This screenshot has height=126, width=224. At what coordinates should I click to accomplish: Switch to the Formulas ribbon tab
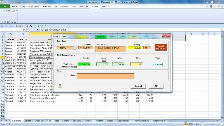[x=47, y=6]
